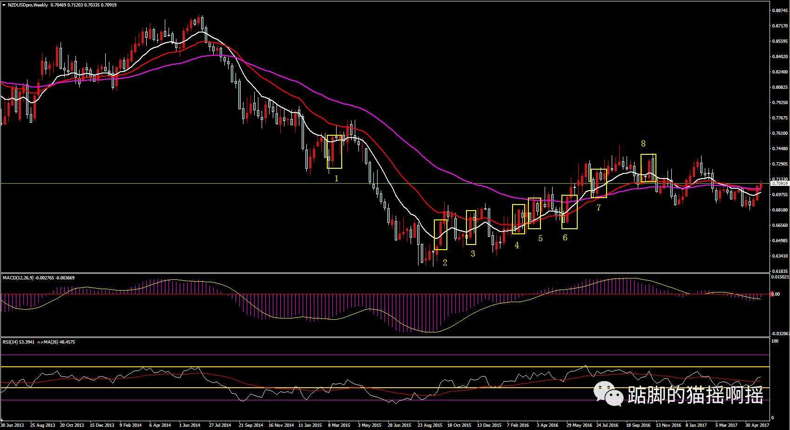The width and height of the screenshot is (790, 430).
Task: Select the yellow rectangle marked 1
Action: coord(334,152)
